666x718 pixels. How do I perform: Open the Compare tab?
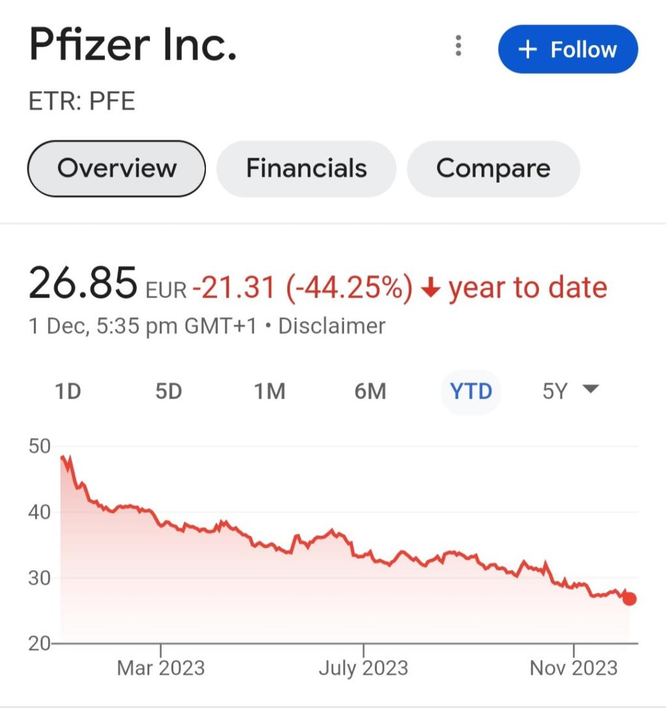(493, 168)
